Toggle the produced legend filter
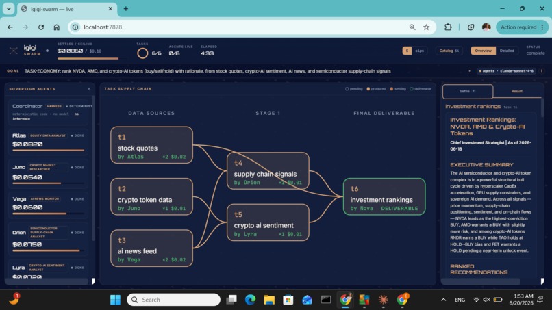Screen dimensions: 552x310 pyautogui.click(x=376, y=89)
